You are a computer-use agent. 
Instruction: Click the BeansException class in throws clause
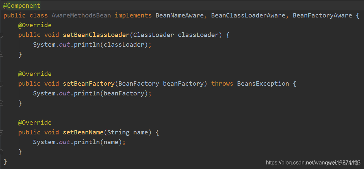[263, 83]
